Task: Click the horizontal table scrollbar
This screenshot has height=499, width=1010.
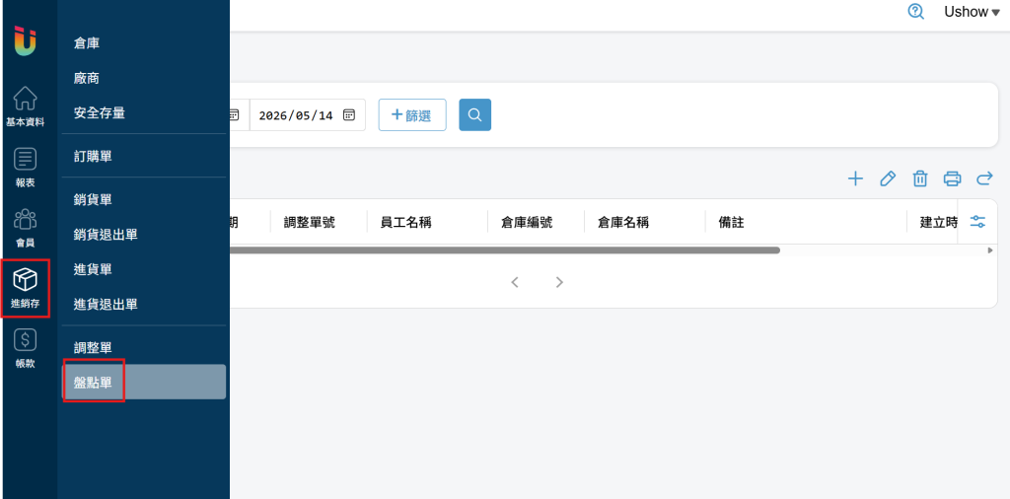Action: pyautogui.click(x=505, y=250)
